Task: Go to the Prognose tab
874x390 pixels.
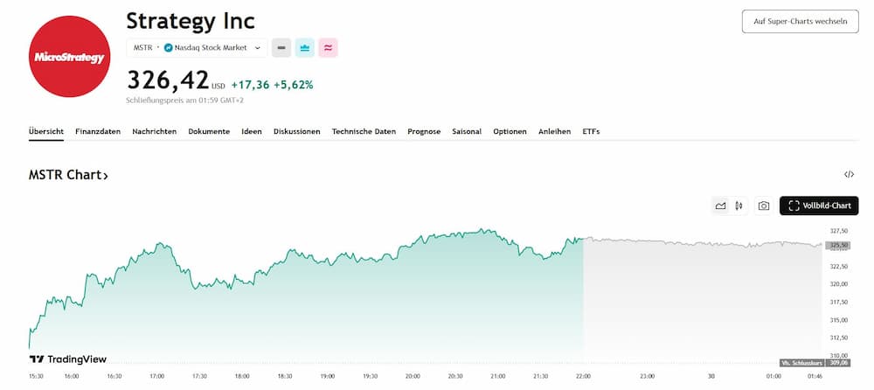Action: click(424, 131)
